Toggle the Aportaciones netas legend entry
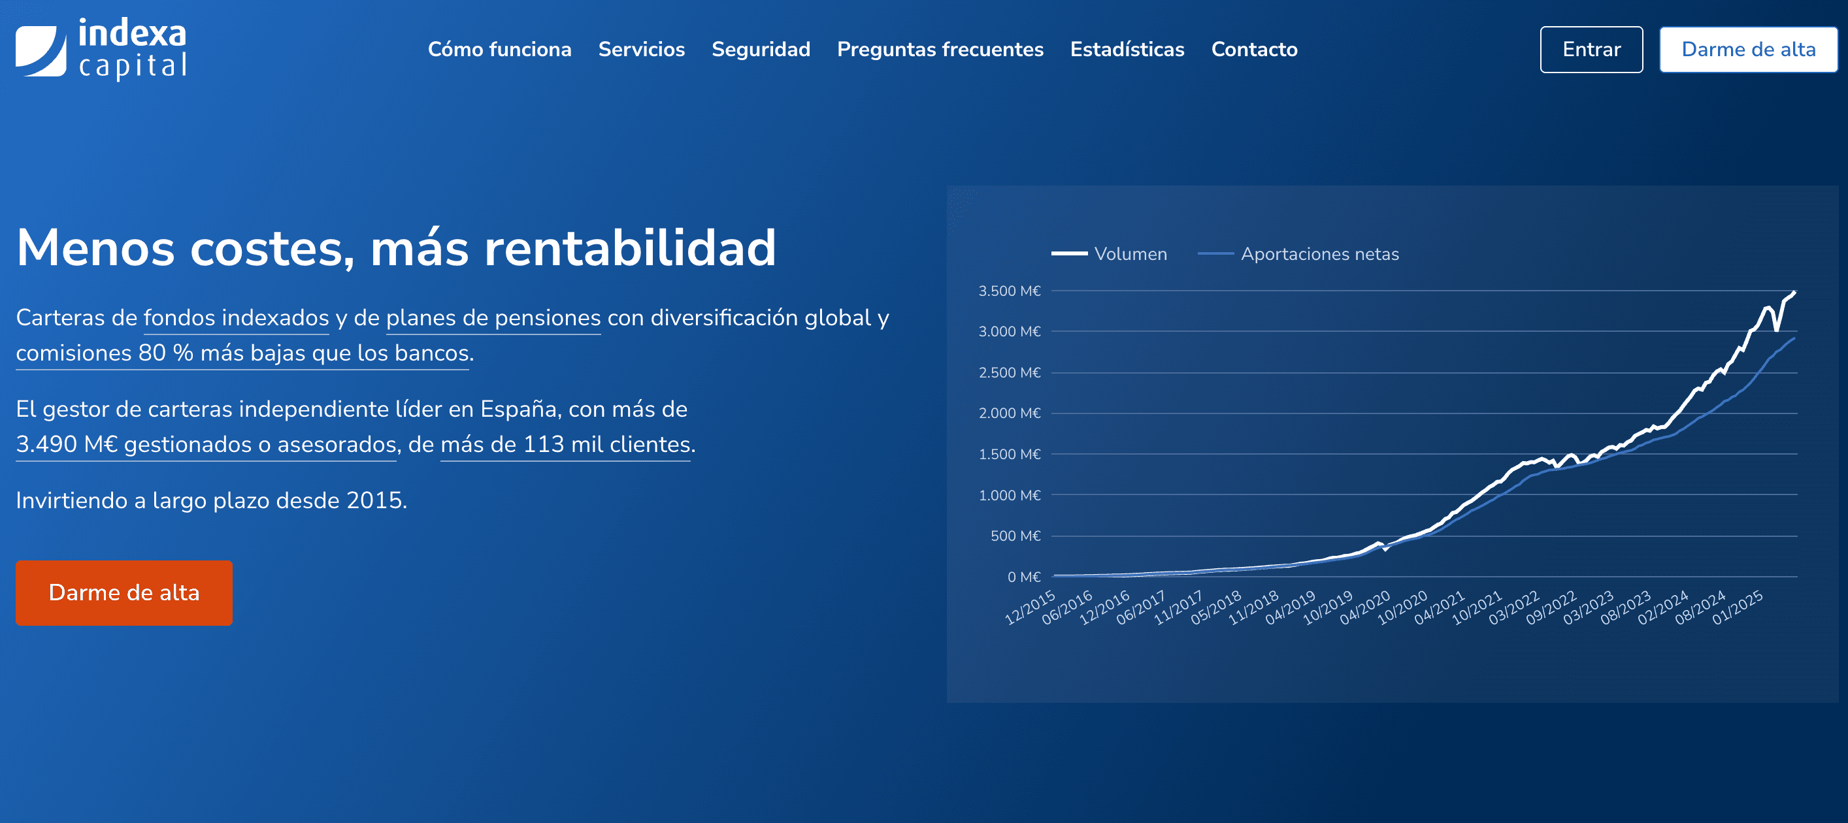 [x=1298, y=254]
